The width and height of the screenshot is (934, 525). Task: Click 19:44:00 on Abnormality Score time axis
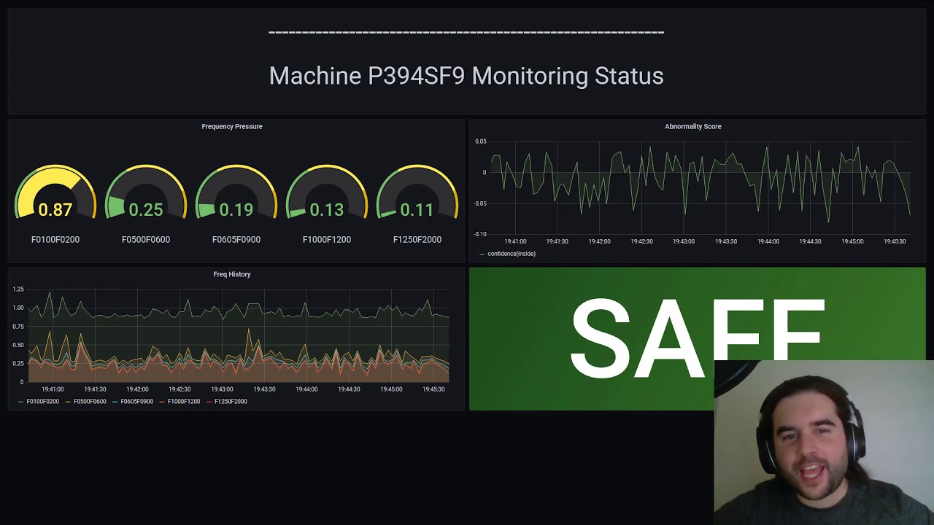[x=768, y=241]
